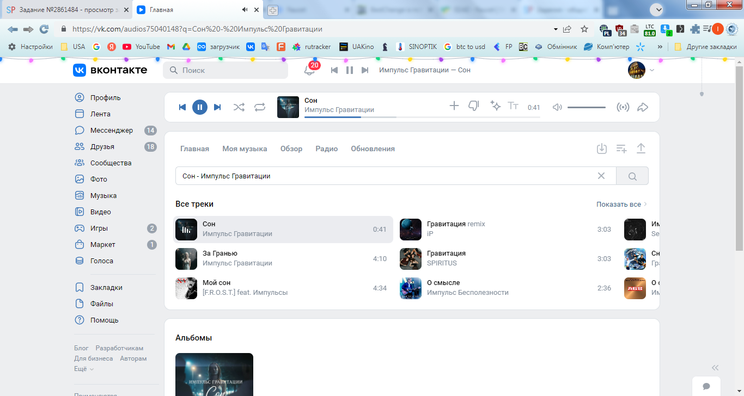The height and width of the screenshot is (396, 744).
Task: Open the Для бизнеса footer link
Action: tap(94, 358)
